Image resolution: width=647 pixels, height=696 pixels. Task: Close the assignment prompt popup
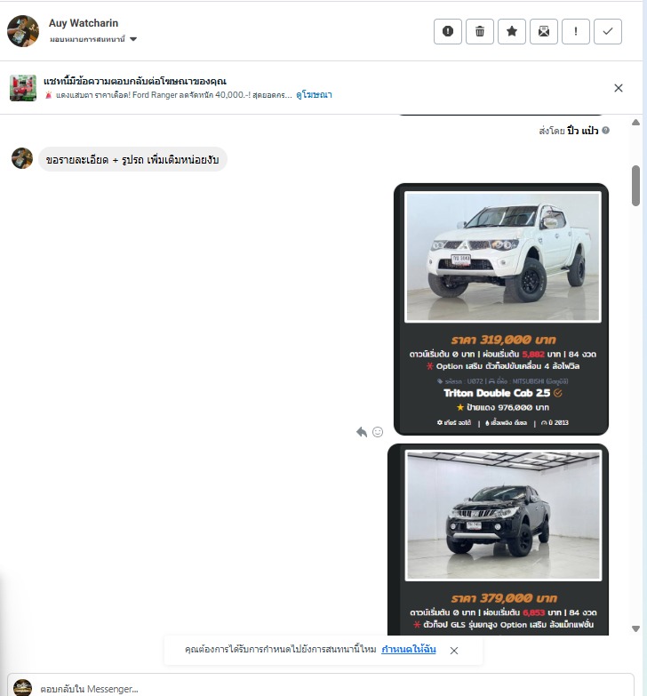click(x=454, y=651)
